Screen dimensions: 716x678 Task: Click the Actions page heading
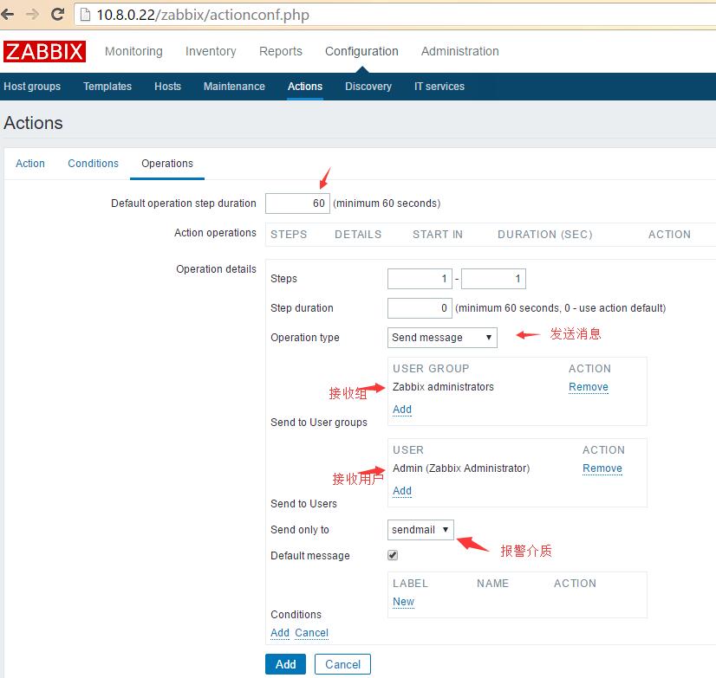(33, 123)
